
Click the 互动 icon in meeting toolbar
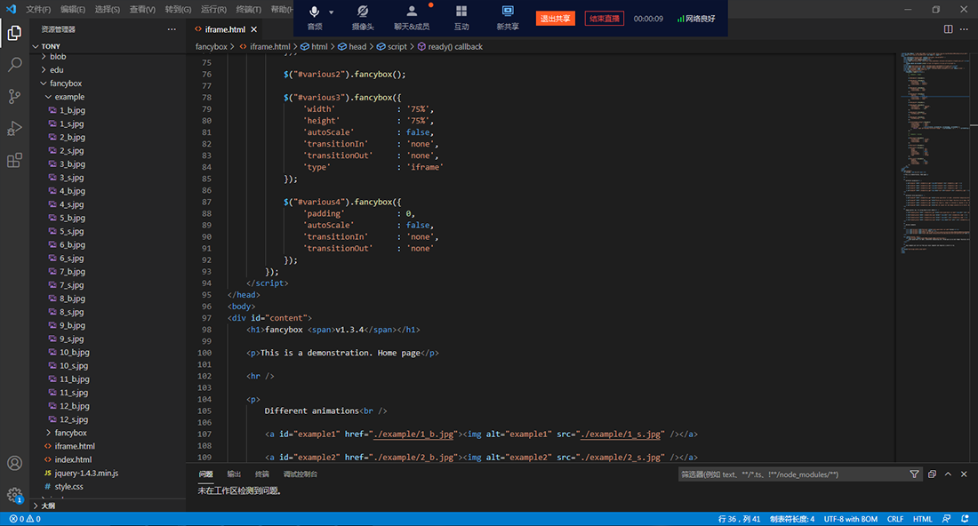tap(461, 17)
